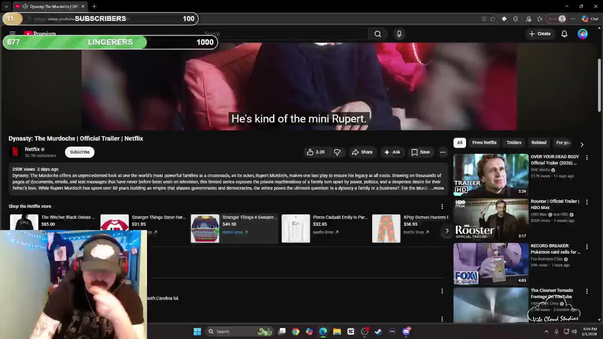The width and height of the screenshot is (603, 339).
Task: Like the video with thumbs up
Action: click(316, 152)
